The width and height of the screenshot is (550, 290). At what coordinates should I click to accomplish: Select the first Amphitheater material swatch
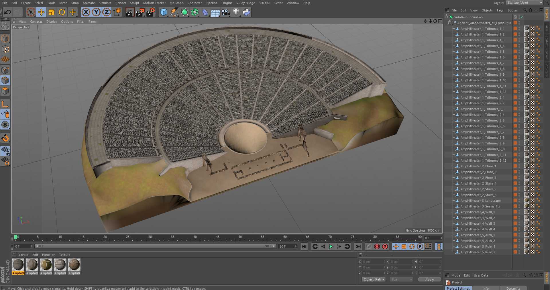tap(18, 265)
